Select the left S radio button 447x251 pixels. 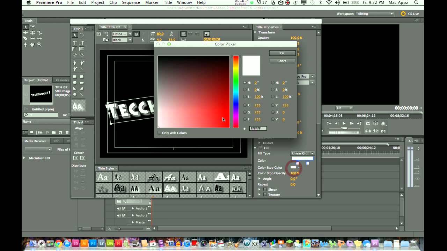245,90
